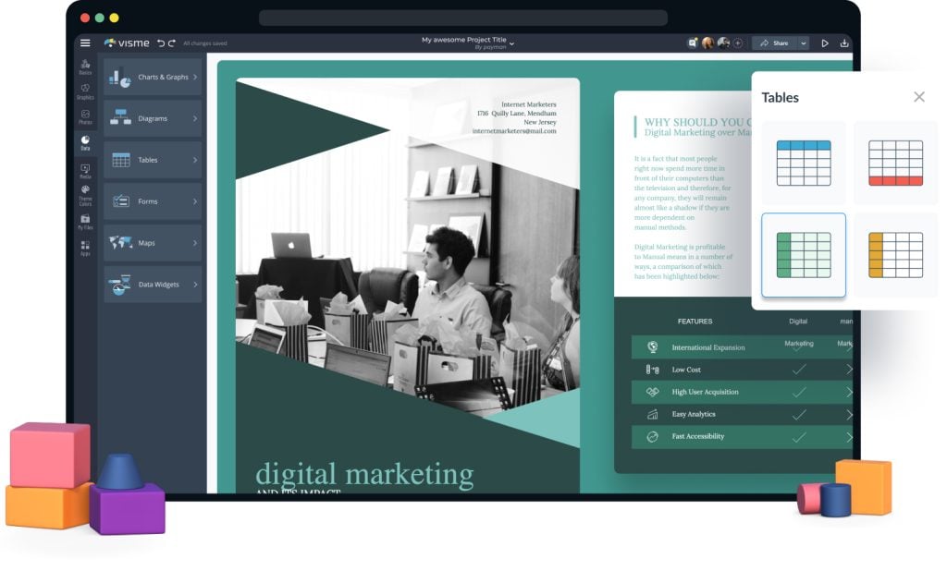Image resolution: width=947 pixels, height=571 pixels.
Task: Click the redo arrow icon
Action: point(172,43)
